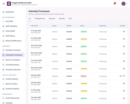Screen dimensions: 130x104
Task: Switch to the Rejected tab
Action: 62,19
